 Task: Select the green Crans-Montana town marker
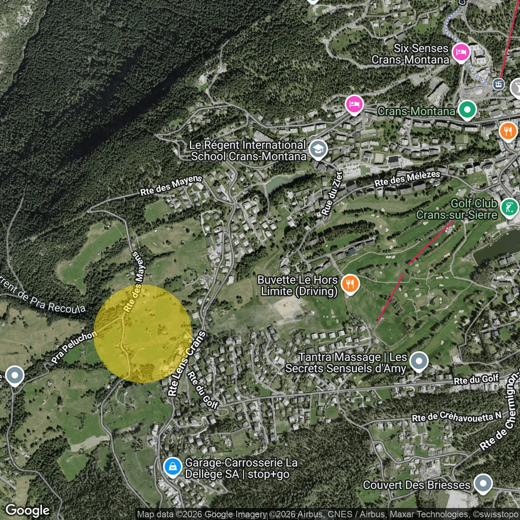(467, 110)
